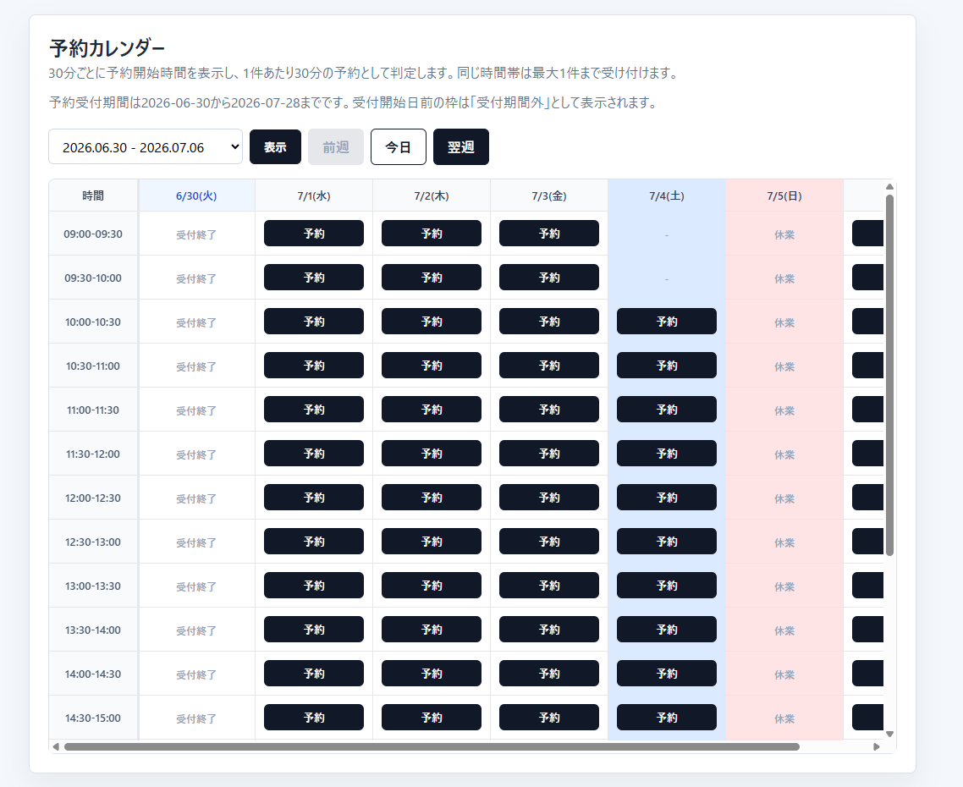Screen dimensions: 963x787
Task: Reserve 7/2(木) at 14:30-15:00
Action: coord(431,718)
